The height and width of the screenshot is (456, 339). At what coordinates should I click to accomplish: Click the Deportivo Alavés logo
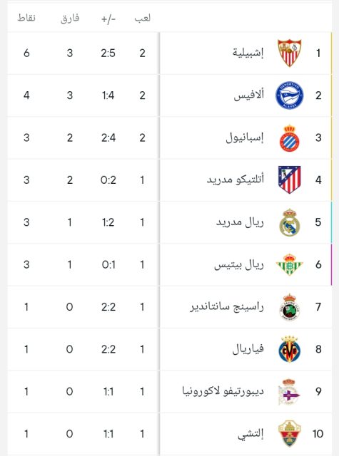click(x=290, y=95)
